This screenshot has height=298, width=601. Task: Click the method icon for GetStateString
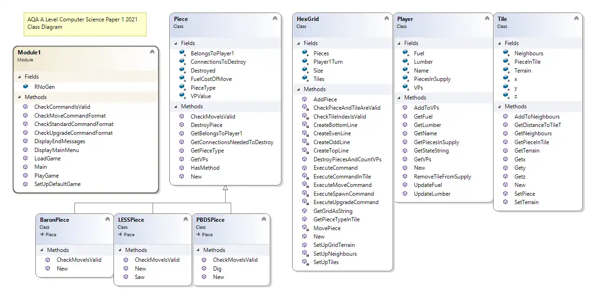[406, 150]
